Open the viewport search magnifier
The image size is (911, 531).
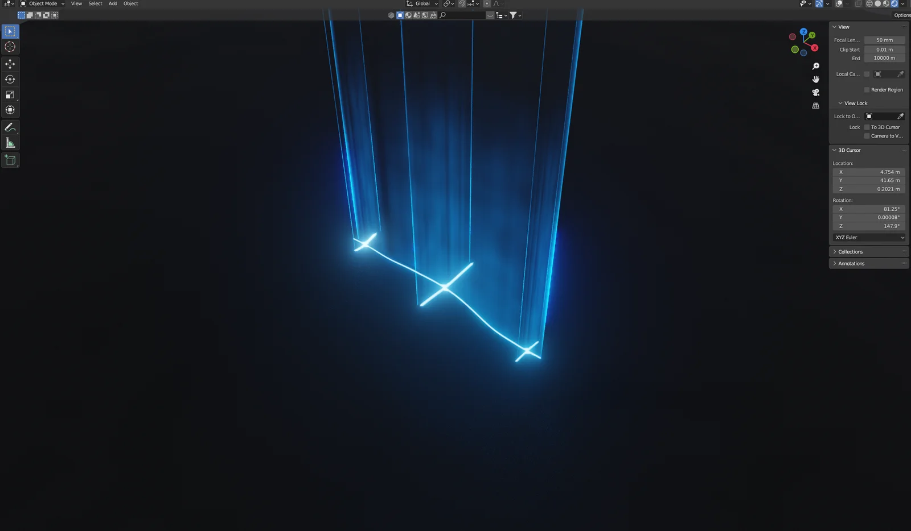point(442,15)
